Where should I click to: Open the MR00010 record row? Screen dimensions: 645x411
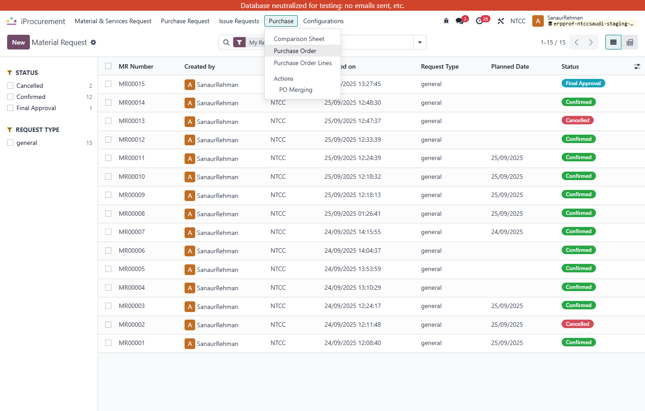click(x=371, y=177)
